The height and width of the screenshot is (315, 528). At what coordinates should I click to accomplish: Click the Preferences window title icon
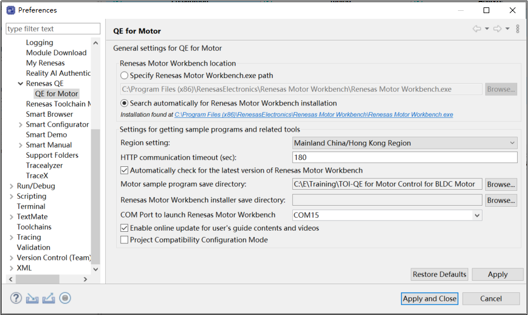(x=10, y=10)
